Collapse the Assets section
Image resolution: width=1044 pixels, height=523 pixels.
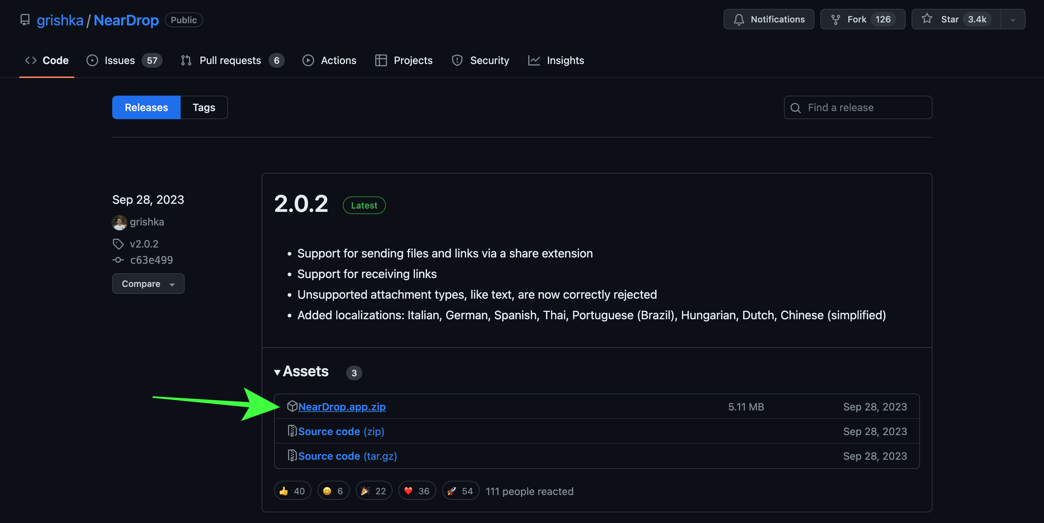pyautogui.click(x=302, y=371)
